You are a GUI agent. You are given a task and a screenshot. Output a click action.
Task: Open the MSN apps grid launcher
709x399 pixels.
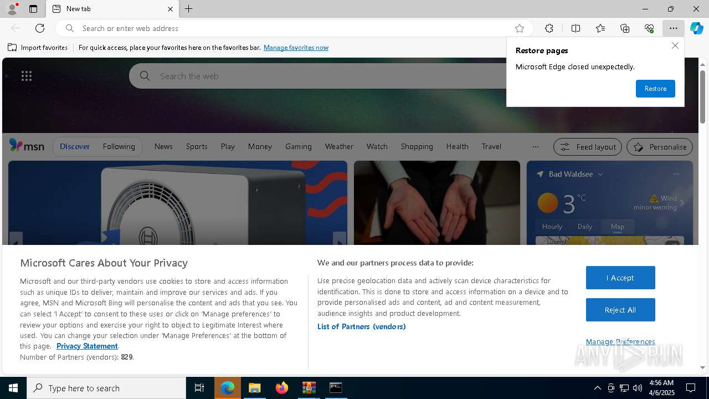coord(27,76)
